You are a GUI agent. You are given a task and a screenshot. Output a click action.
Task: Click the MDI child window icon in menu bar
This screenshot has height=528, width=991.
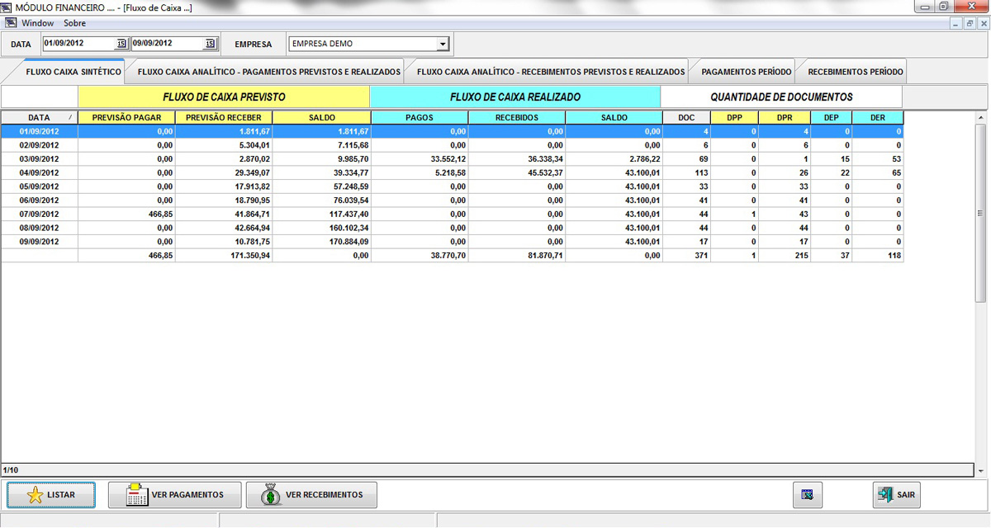coord(11,23)
